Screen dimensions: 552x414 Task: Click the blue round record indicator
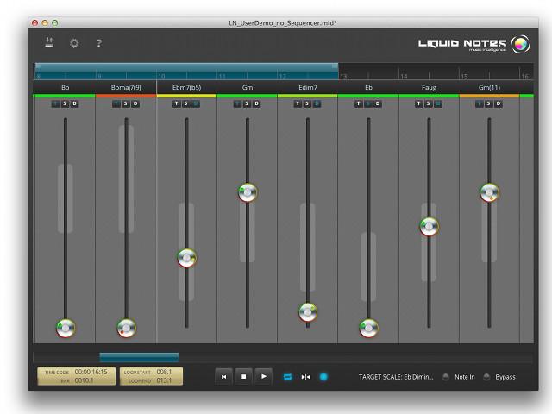[x=324, y=377]
